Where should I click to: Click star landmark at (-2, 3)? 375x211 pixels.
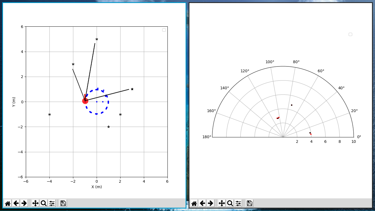pos(73,64)
